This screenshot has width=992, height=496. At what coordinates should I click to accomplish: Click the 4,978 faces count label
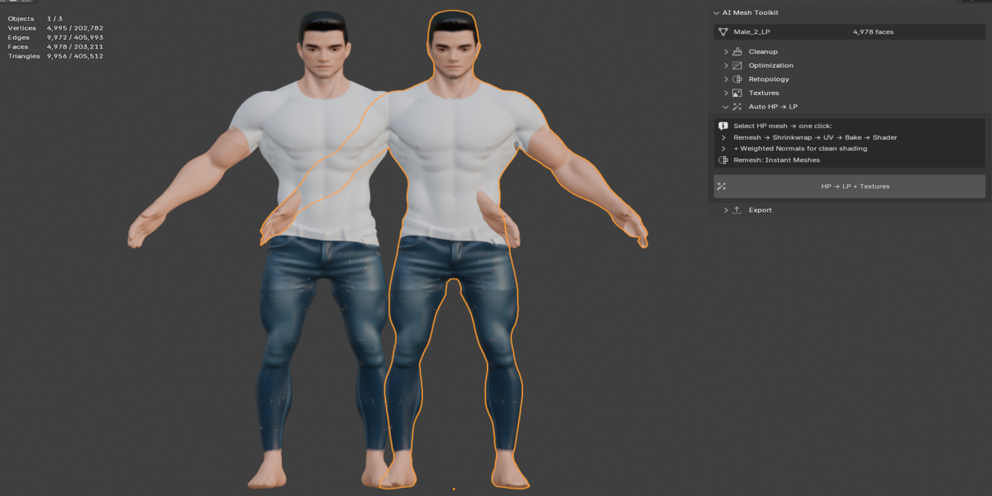(x=873, y=32)
